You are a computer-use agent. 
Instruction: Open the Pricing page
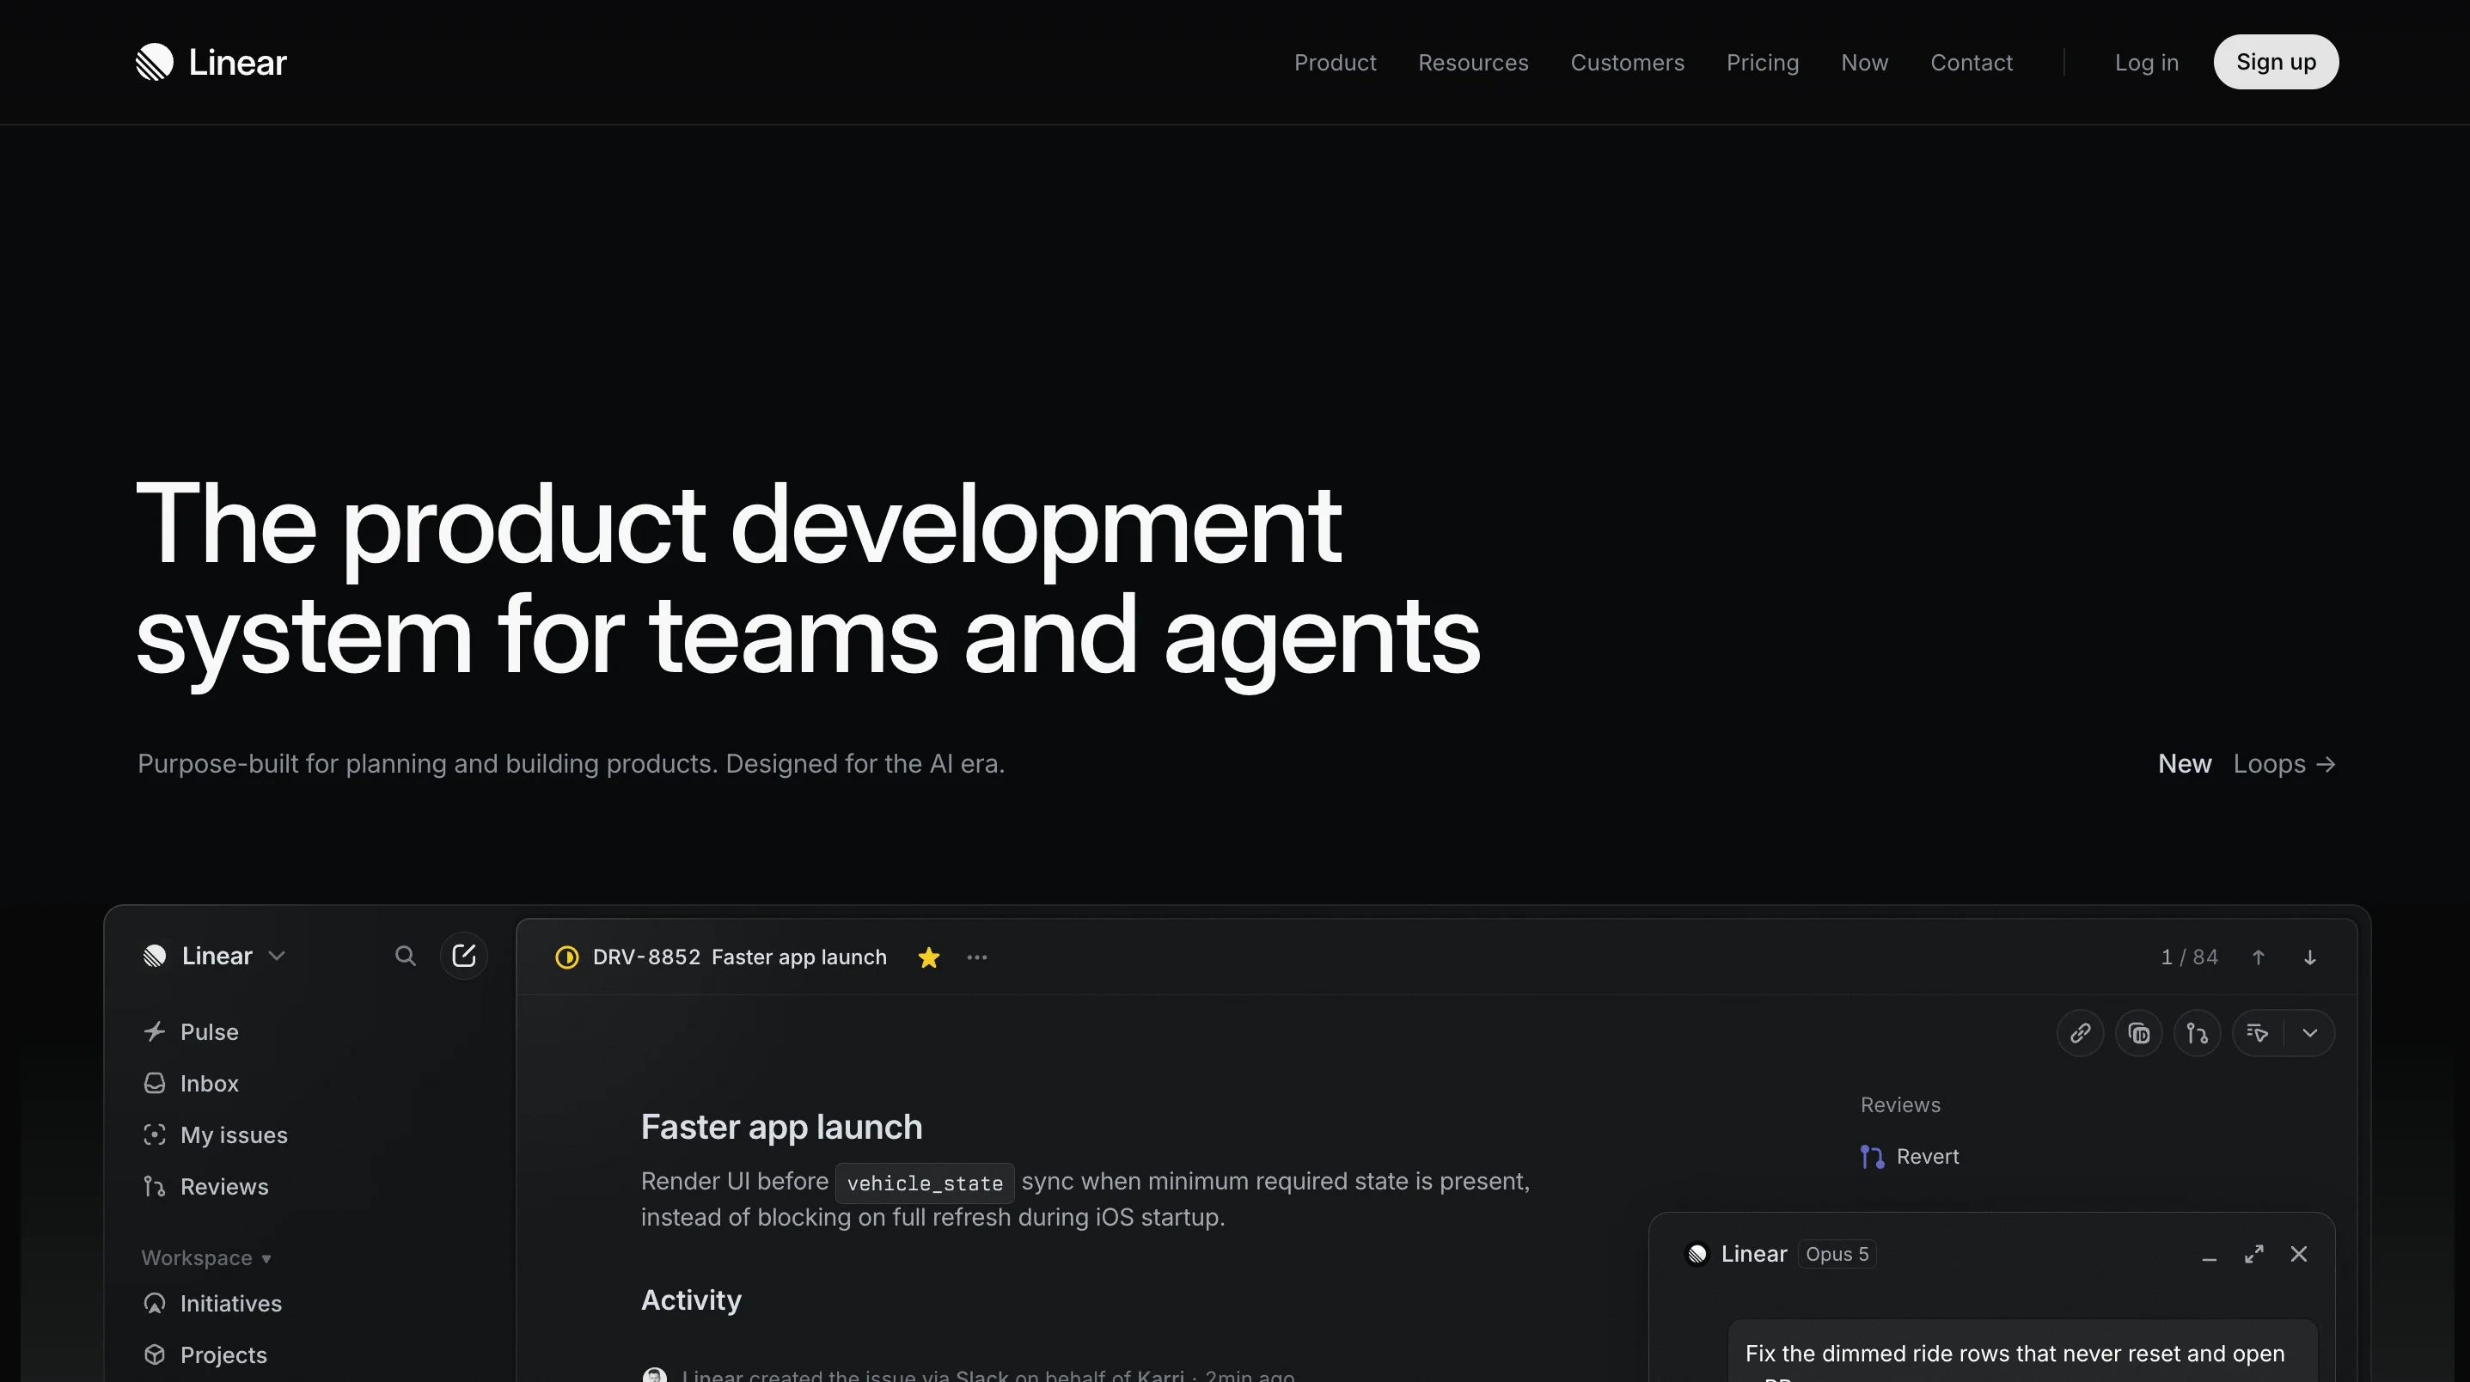[x=1763, y=63]
